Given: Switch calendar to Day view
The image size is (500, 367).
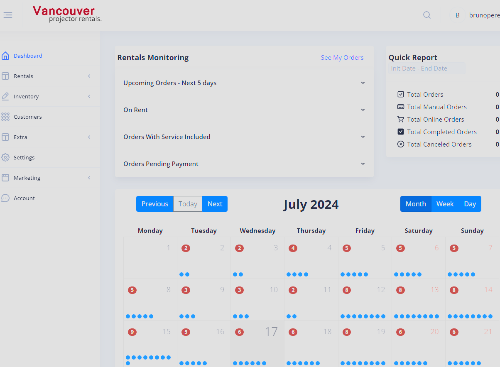Looking at the screenshot, I should tap(470, 204).
